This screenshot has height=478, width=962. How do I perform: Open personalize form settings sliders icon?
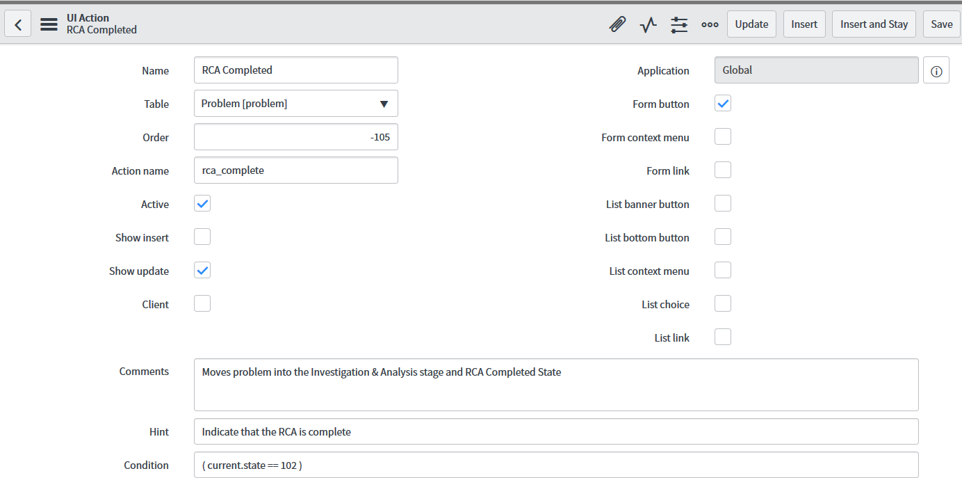tap(679, 24)
